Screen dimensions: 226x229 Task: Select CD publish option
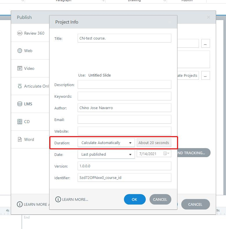[x=30, y=122]
